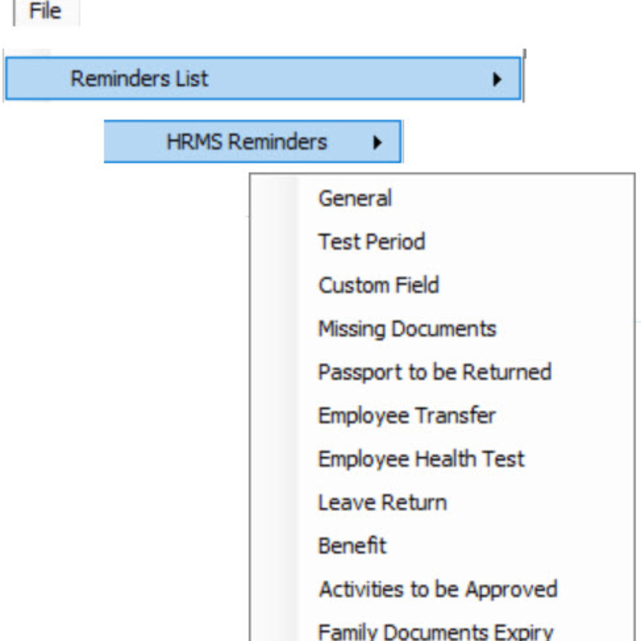Select Family Documents Expiry entry
This screenshot has width=641, height=641.
(x=435, y=631)
